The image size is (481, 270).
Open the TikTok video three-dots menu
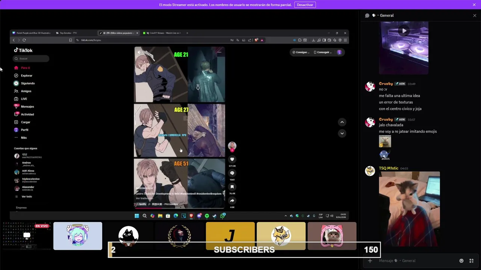(219, 52)
